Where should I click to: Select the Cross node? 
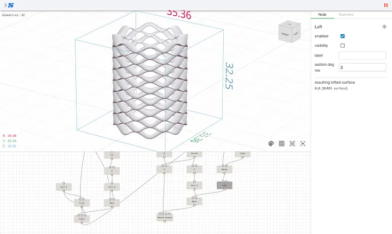(x=82, y=203)
